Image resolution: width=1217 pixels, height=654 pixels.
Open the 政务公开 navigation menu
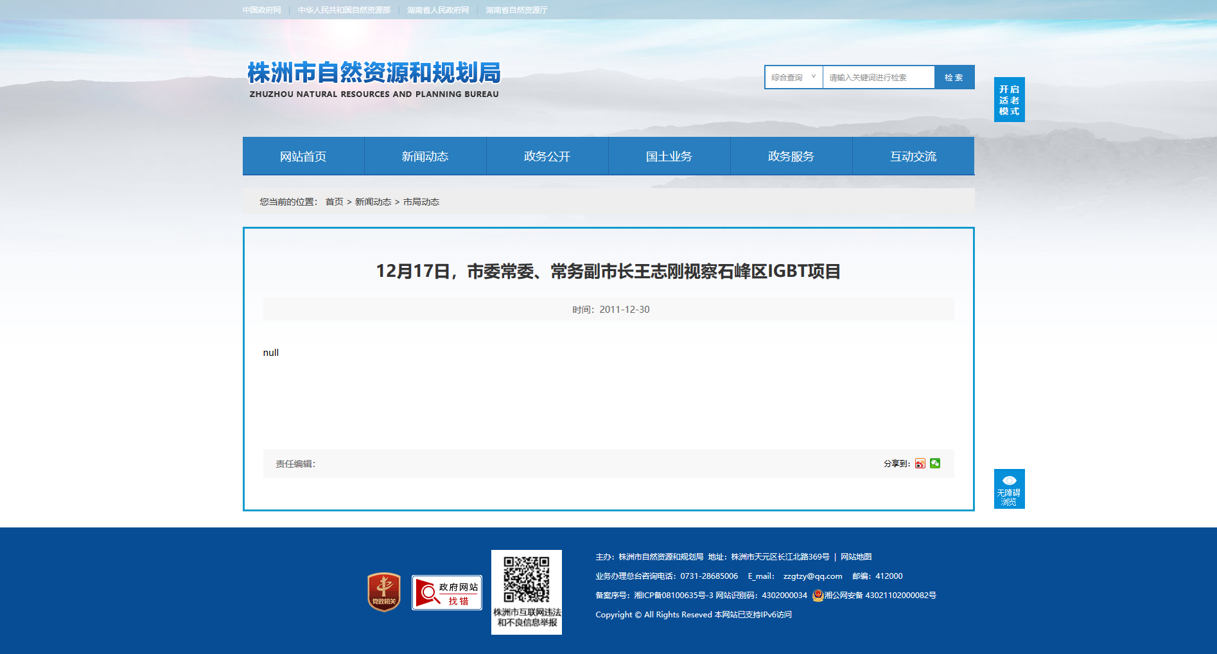(547, 156)
